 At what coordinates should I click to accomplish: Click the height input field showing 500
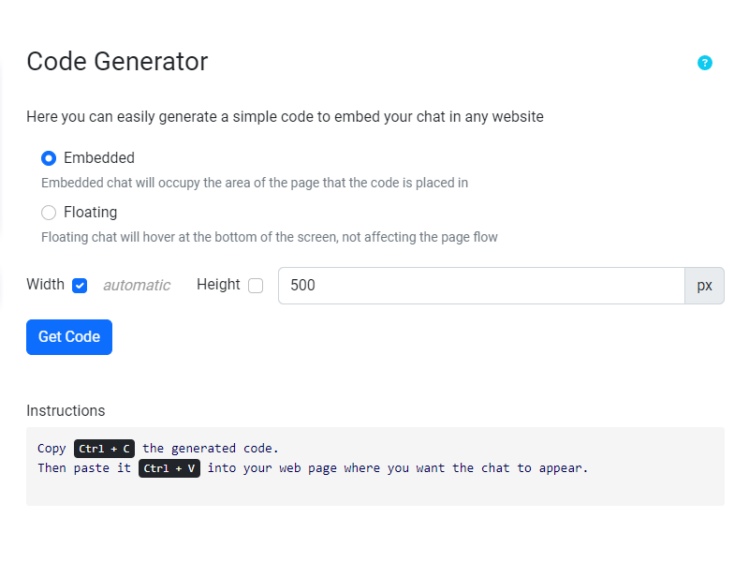click(481, 286)
